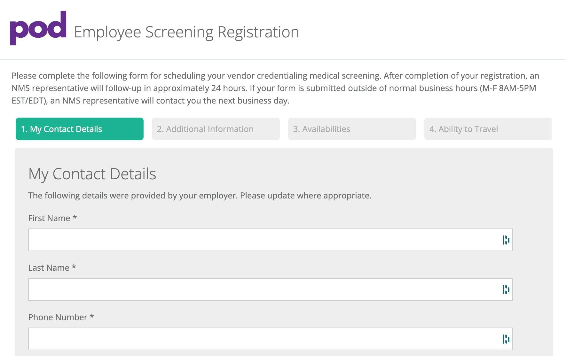Click the large My Contact Details section heading
Image resolution: width=566 pixels, height=356 pixels.
pos(92,174)
